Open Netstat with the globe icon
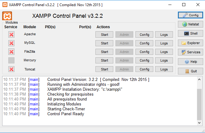This screenshot has width=205, height=133. click(x=190, y=24)
